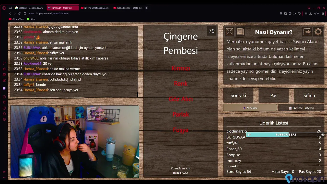Click Soru Sayısı: 64 counter
The height and width of the screenshot is (184, 327).
coord(239,172)
